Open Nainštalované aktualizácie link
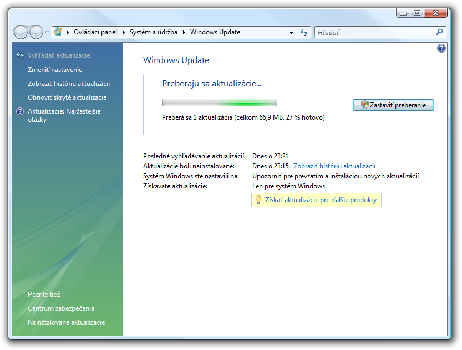 67,322
